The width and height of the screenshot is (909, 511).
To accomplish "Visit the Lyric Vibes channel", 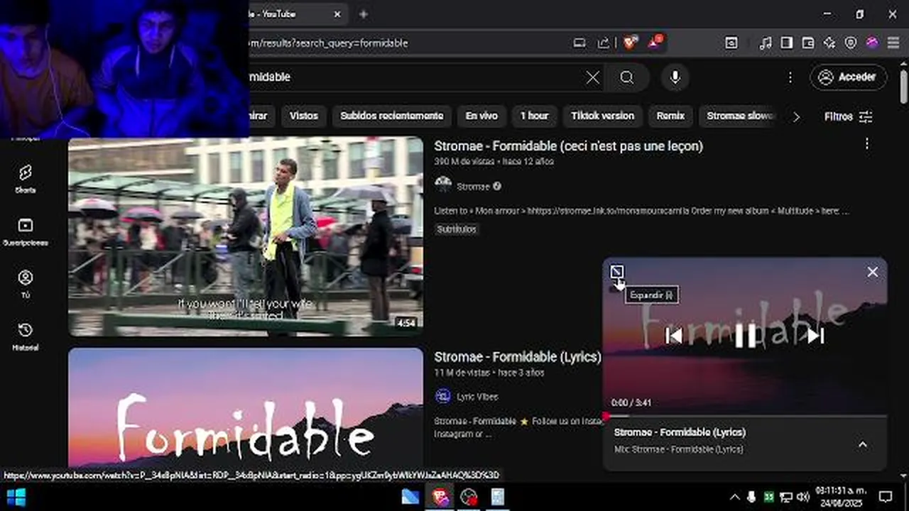I will pos(477,397).
